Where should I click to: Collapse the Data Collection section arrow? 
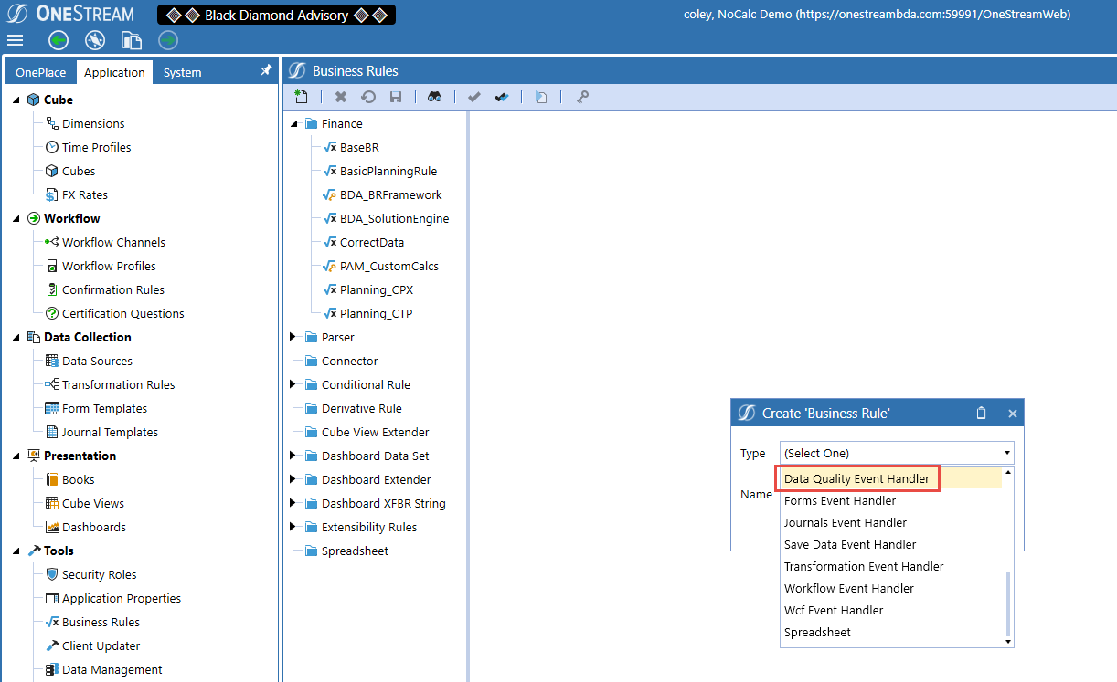(x=16, y=337)
